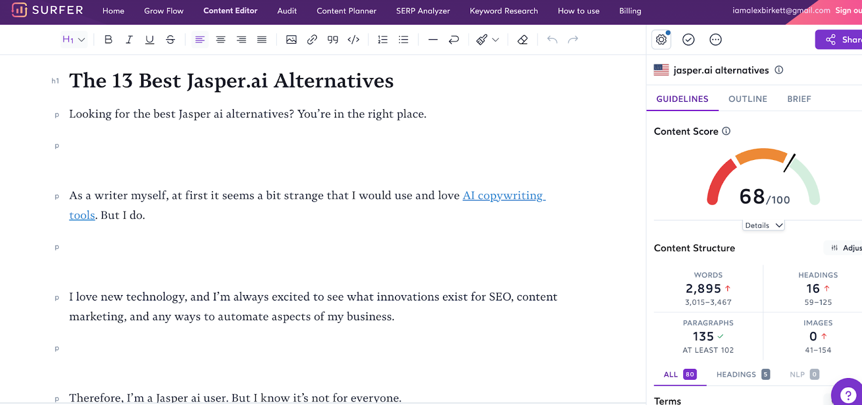The height and width of the screenshot is (405, 862).
Task: Open Content Planner
Action: [346, 11]
